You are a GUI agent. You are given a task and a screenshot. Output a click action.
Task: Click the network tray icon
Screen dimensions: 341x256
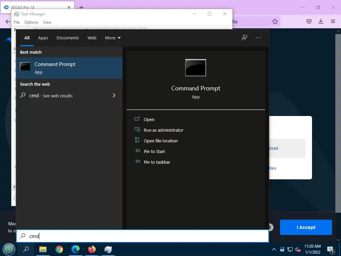click(x=290, y=249)
